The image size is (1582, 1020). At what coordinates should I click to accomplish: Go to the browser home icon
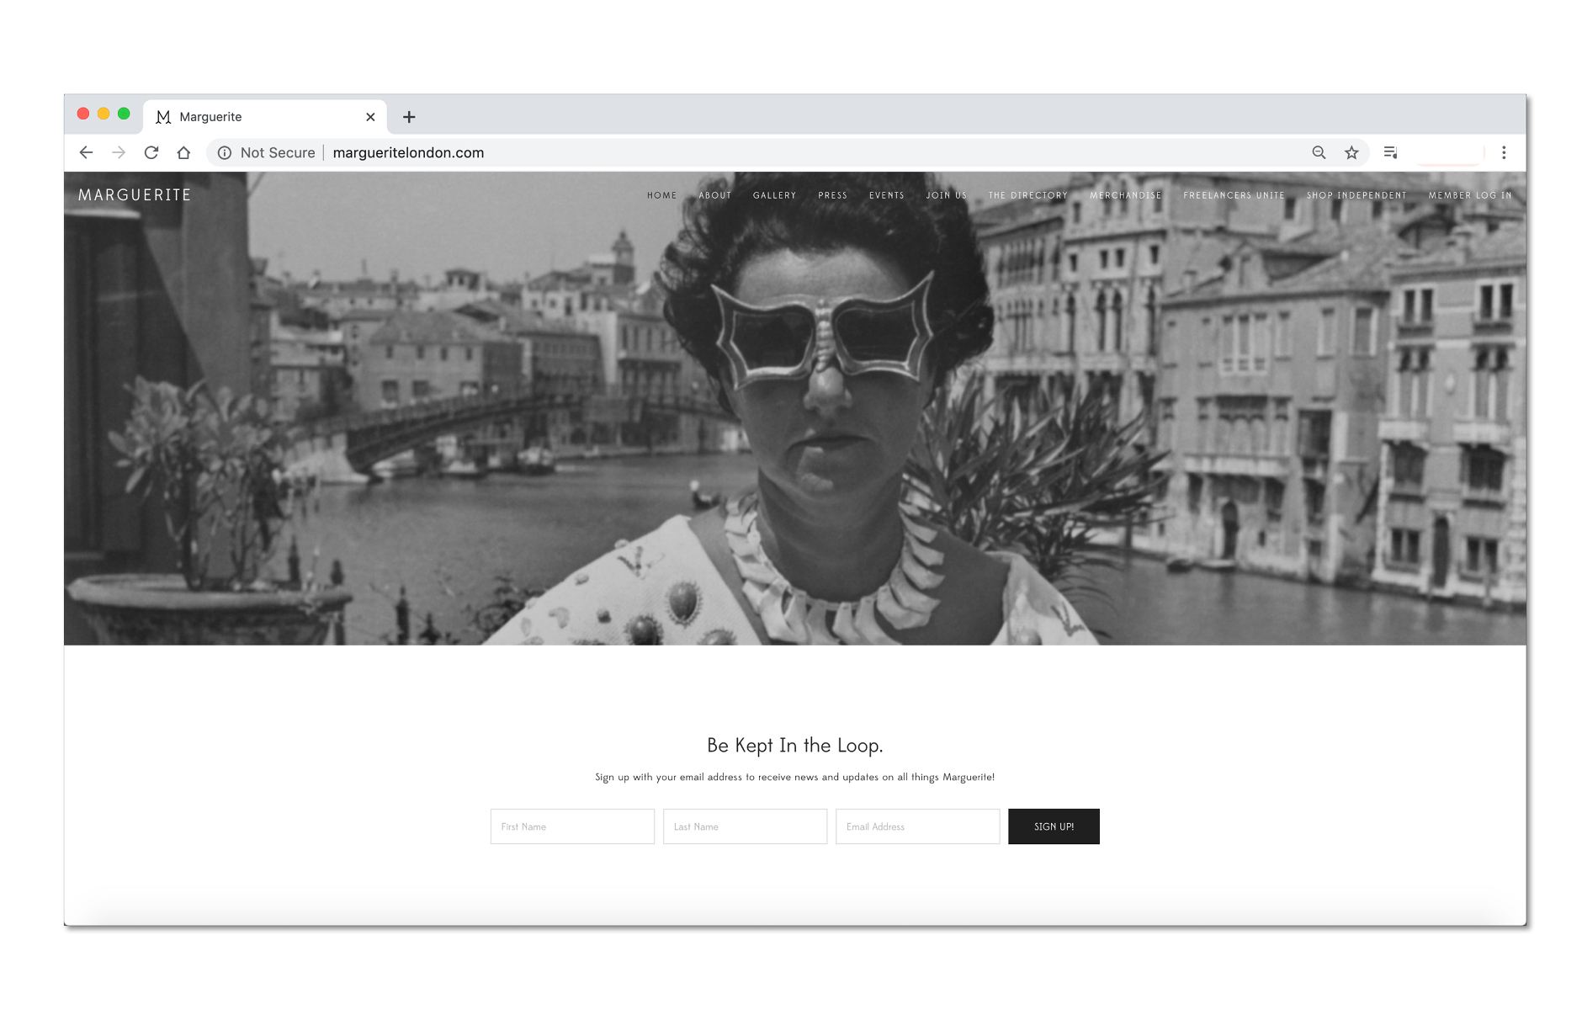183,152
